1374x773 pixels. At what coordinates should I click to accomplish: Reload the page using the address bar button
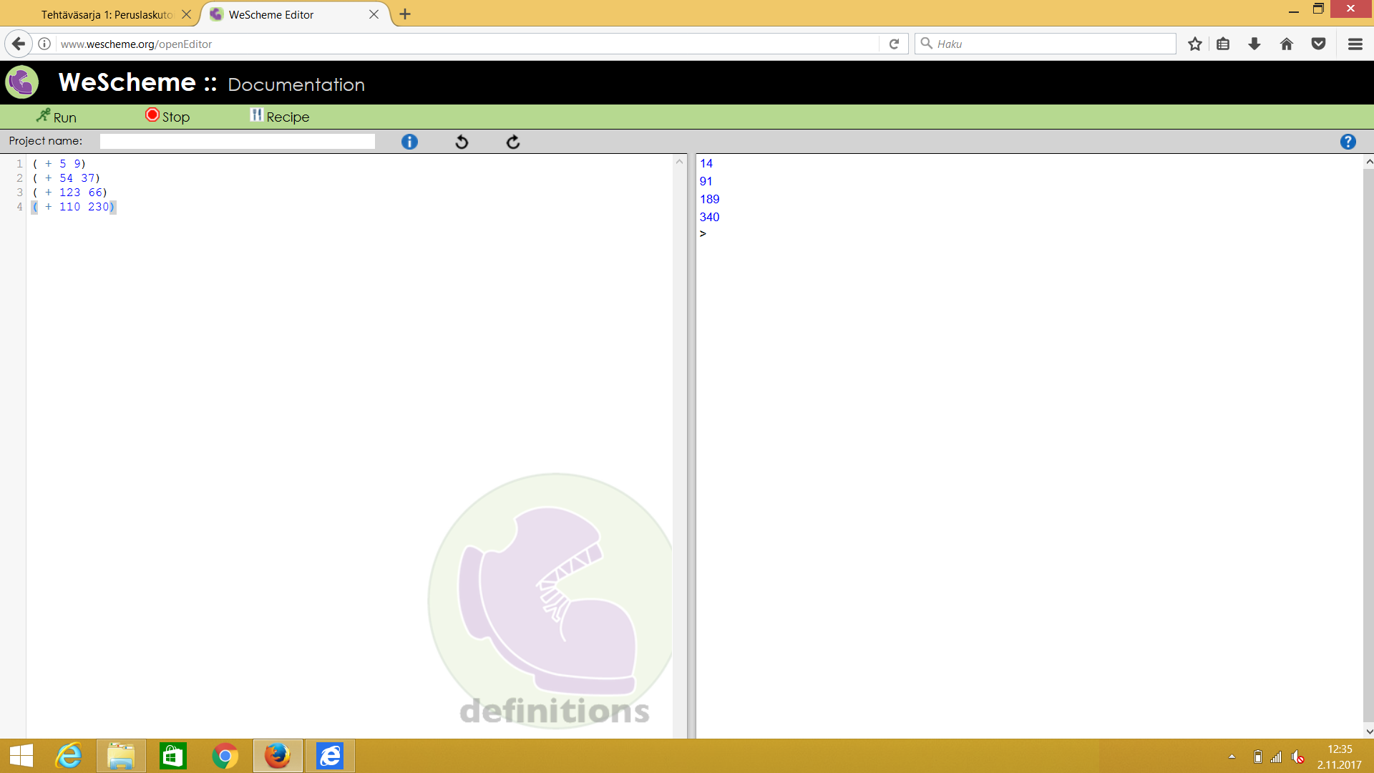point(894,44)
